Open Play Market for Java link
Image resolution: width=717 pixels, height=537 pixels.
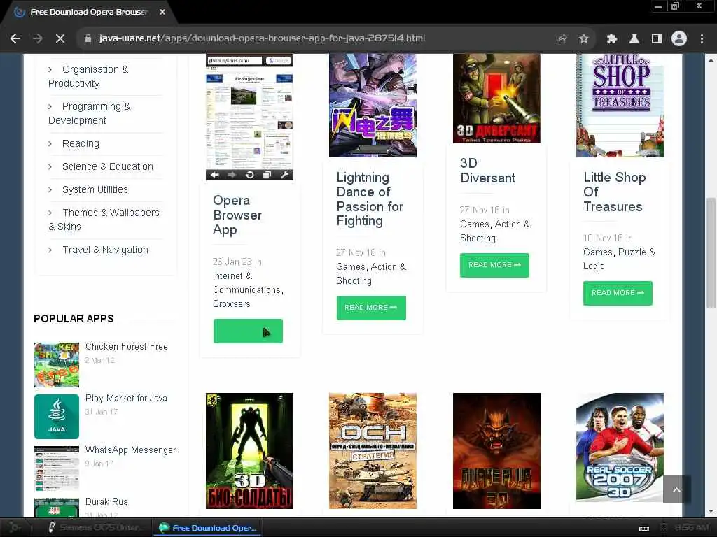tap(126, 398)
